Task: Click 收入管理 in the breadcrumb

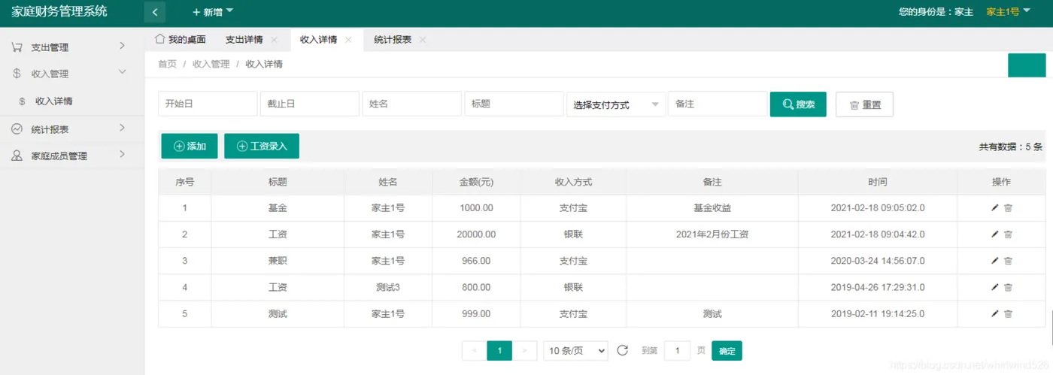Action: [x=211, y=65]
